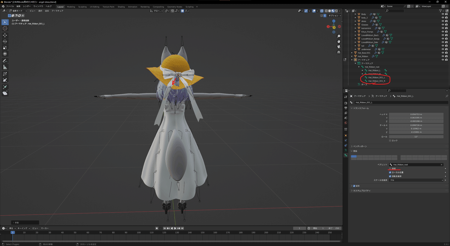This screenshot has height=246, width=450.
Task: Open the ウィンドウ menu
Action: [x=38, y=6]
